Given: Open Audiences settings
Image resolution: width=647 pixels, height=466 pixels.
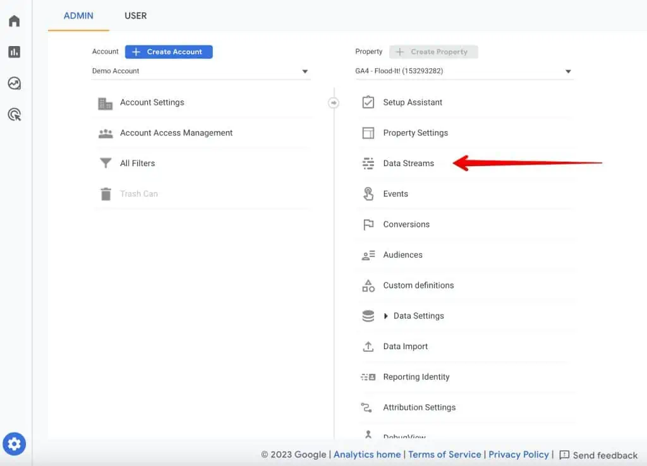Looking at the screenshot, I should [402, 254].
